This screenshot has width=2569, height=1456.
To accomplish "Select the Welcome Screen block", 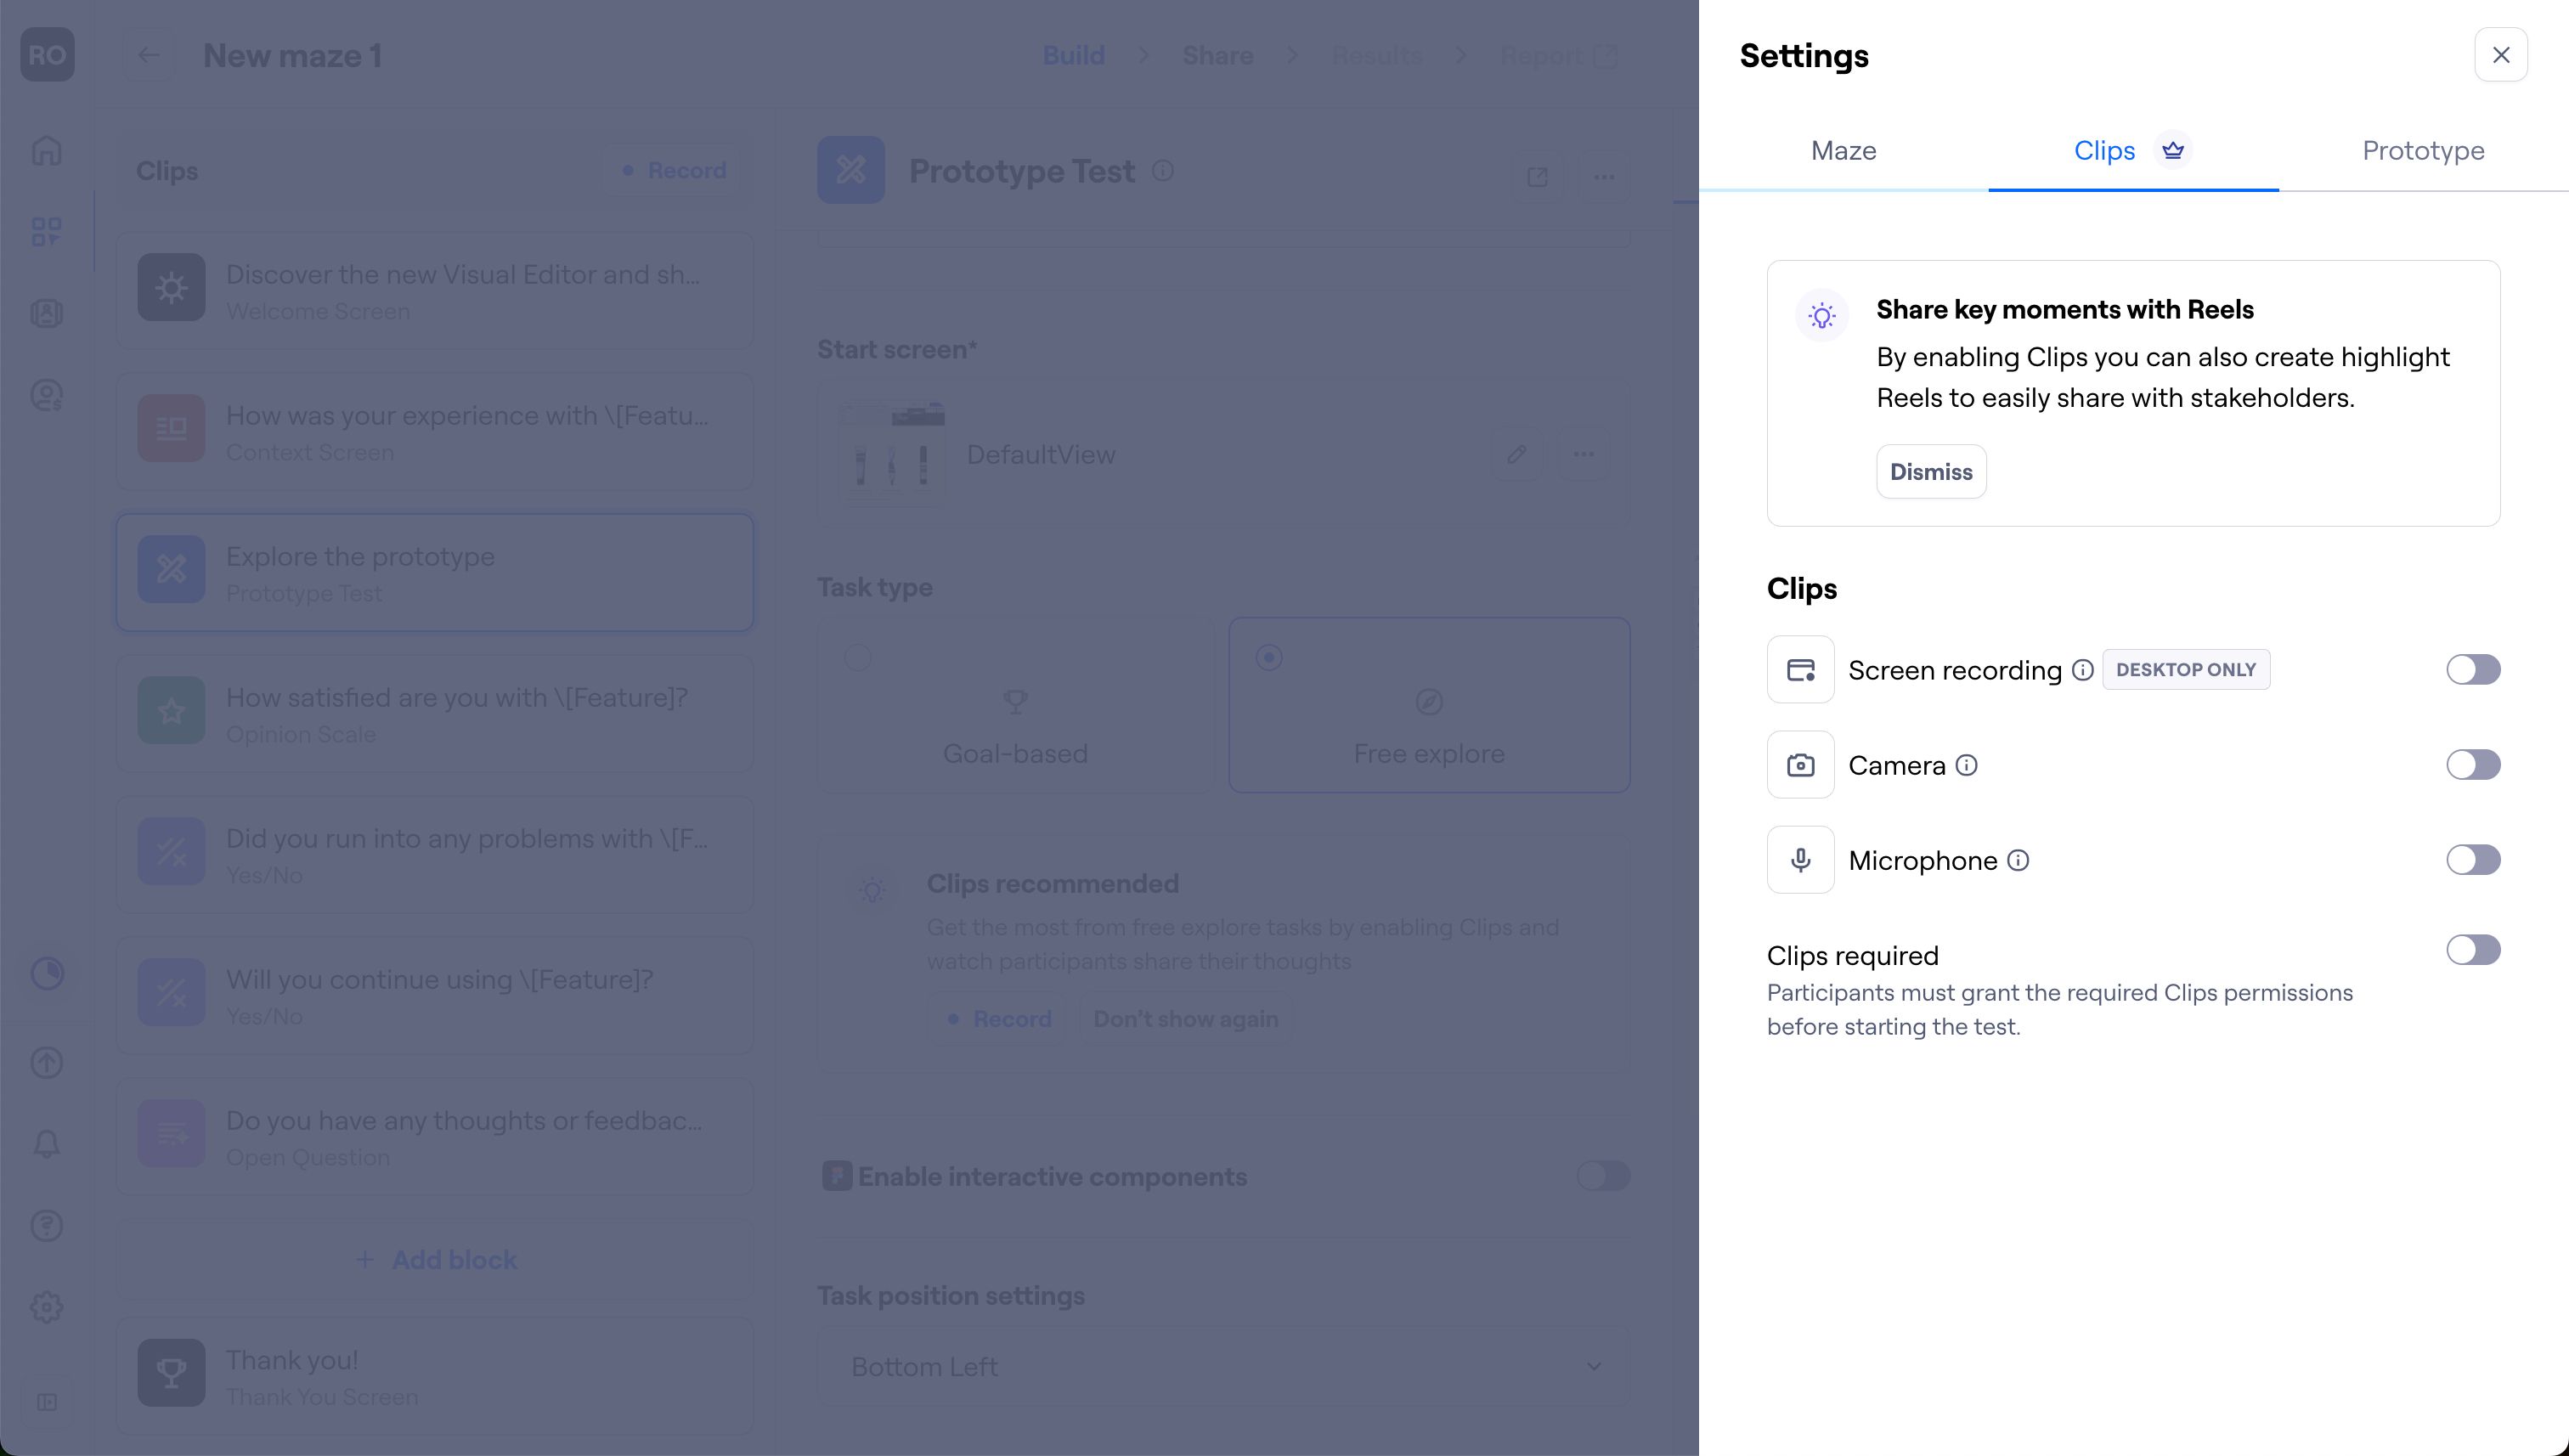I will click(x=434, y=290).
